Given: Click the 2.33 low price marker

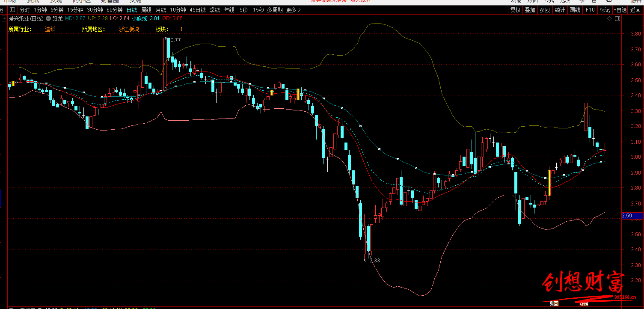Looking at the screenshot, I should pos(374,260).
